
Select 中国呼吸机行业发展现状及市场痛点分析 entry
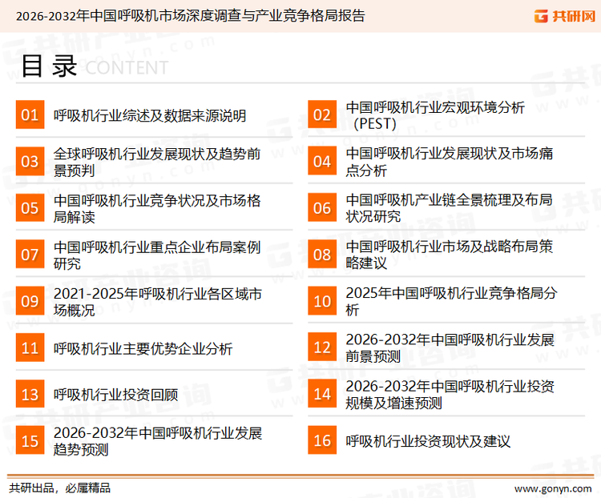pyautogui.click(x=450, y=162)
